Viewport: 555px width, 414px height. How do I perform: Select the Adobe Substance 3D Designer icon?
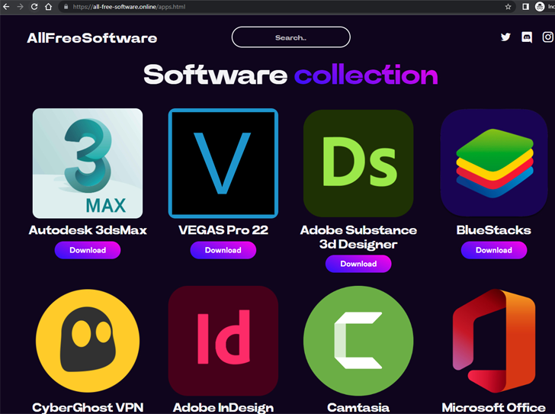point(358,163)
